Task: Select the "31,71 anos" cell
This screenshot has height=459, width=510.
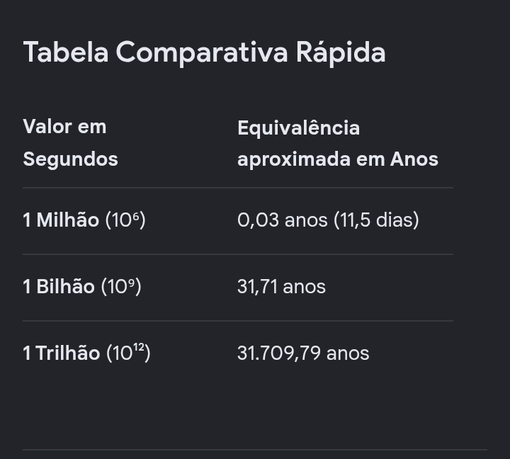Action: 281,287
